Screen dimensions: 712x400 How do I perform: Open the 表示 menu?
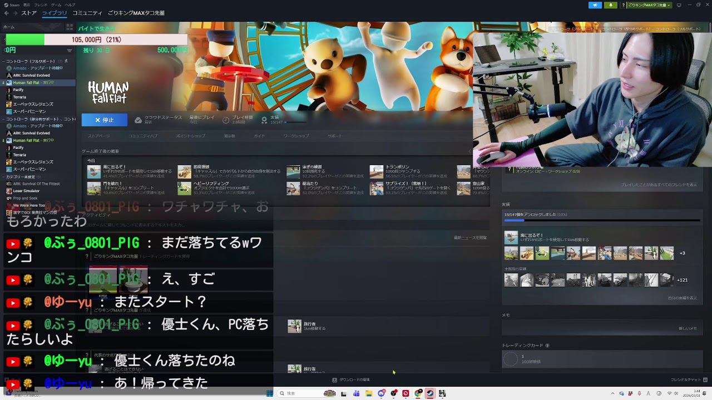[x=27, y=5]
